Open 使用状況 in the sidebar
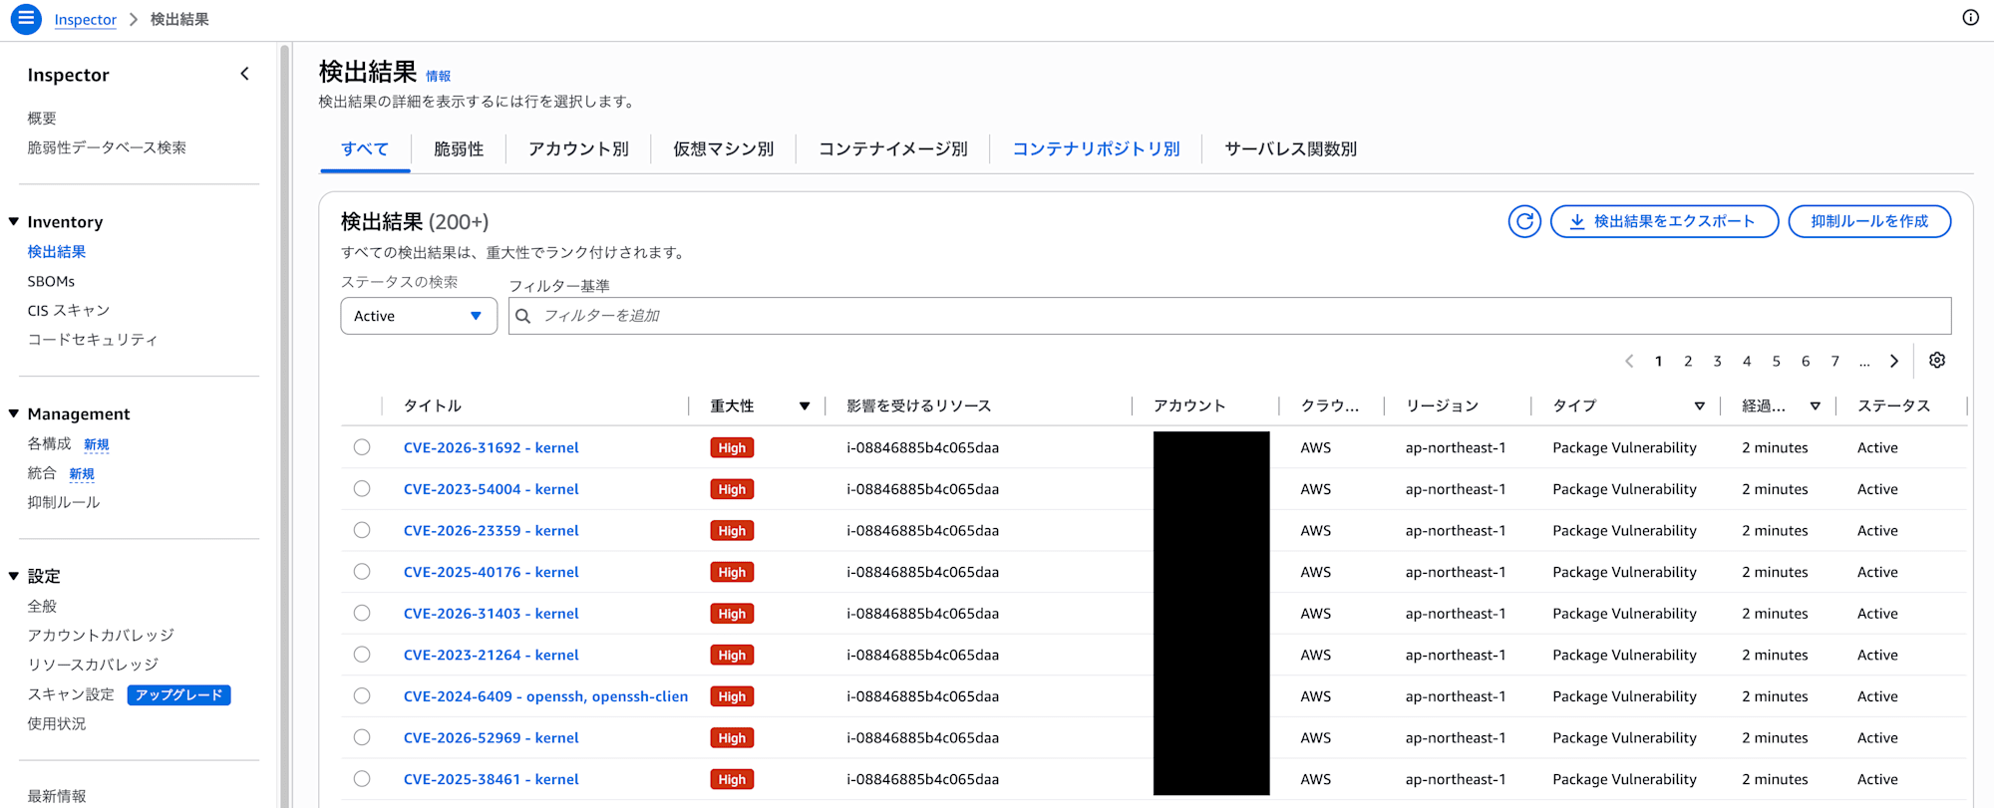This screenshot has width=1994, height=808. pos(57,723)
